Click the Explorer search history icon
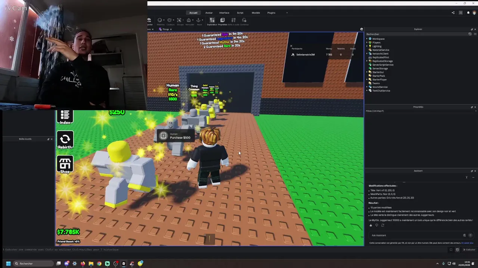This screenshot has width=478, height=268. (470, 34)
